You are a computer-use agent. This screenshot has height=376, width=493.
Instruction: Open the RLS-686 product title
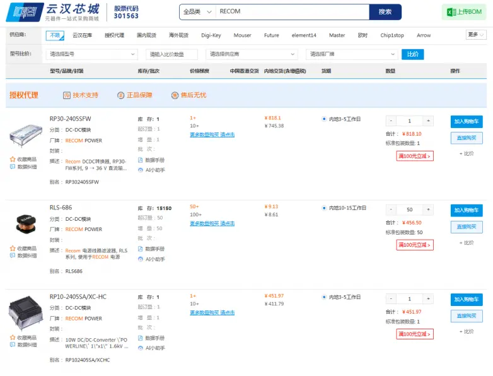[61, 208]
